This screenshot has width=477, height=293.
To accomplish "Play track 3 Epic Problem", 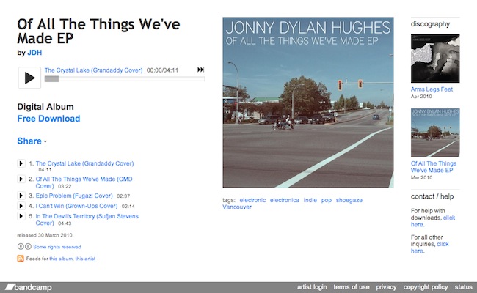I will (x=21, y=196).
